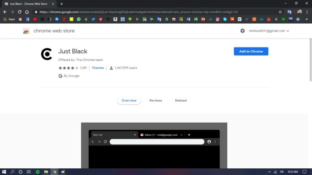Bookmark this page with the star icon
Screen dimensions: 312x175
point(280,12)
